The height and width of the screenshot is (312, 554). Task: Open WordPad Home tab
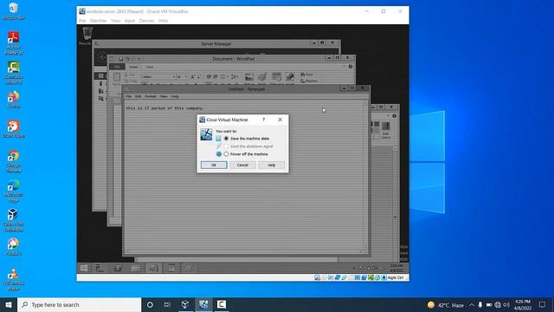tap(133, 67)
